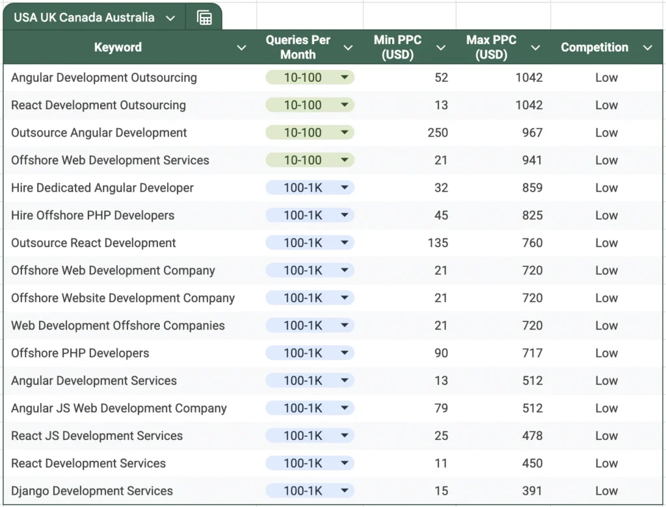Viewport: 666px width, 507px height.
Task: Open the Max PPC (USD) column dropdown
Action: [x=535, y=47]
